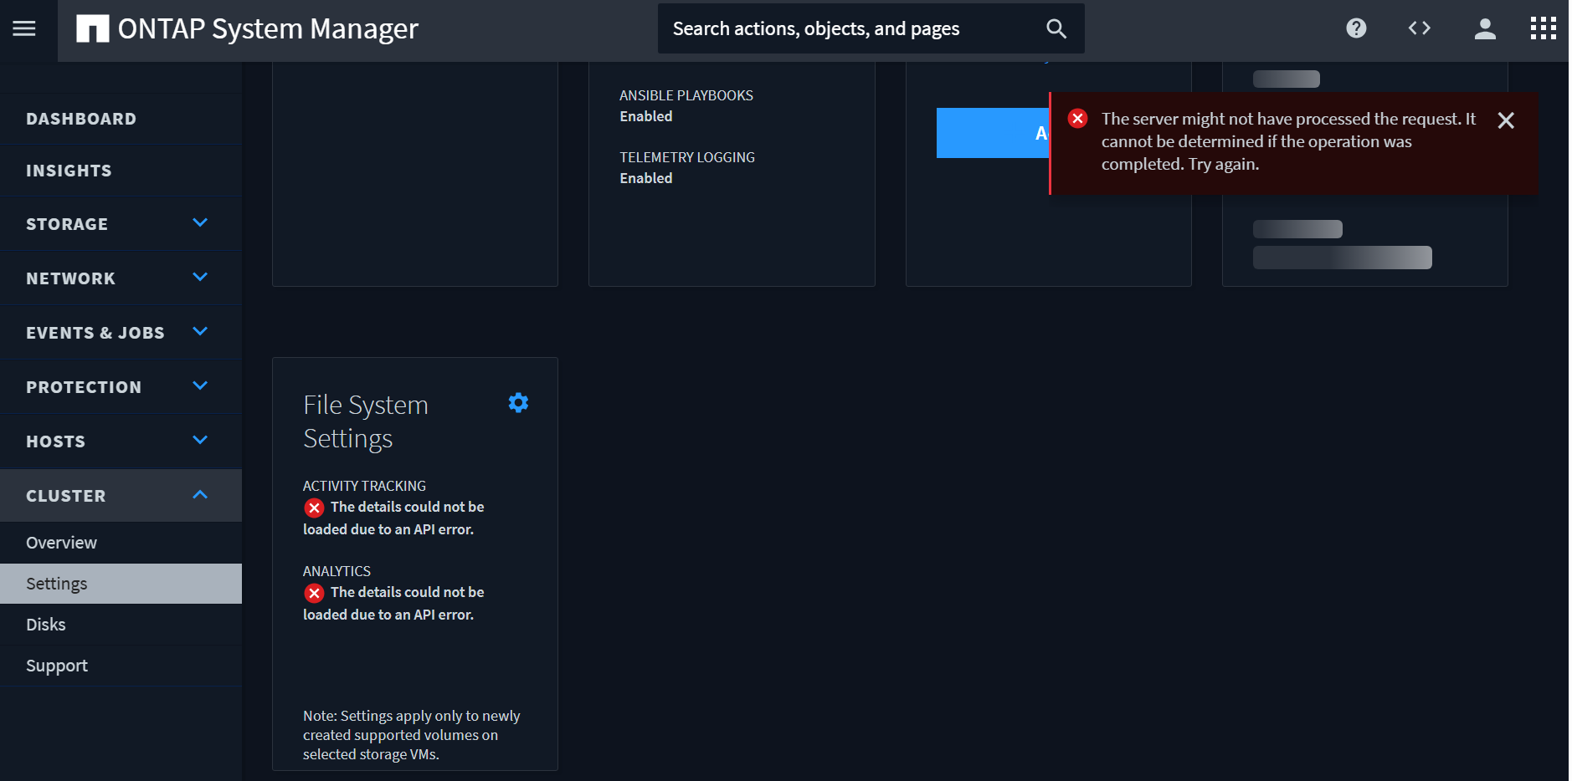
Task: Open Cluster Overview
Action: tap(121, 543)
